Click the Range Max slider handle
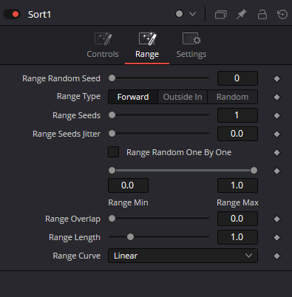Screen dimensions: 292x297 [254, 170]
